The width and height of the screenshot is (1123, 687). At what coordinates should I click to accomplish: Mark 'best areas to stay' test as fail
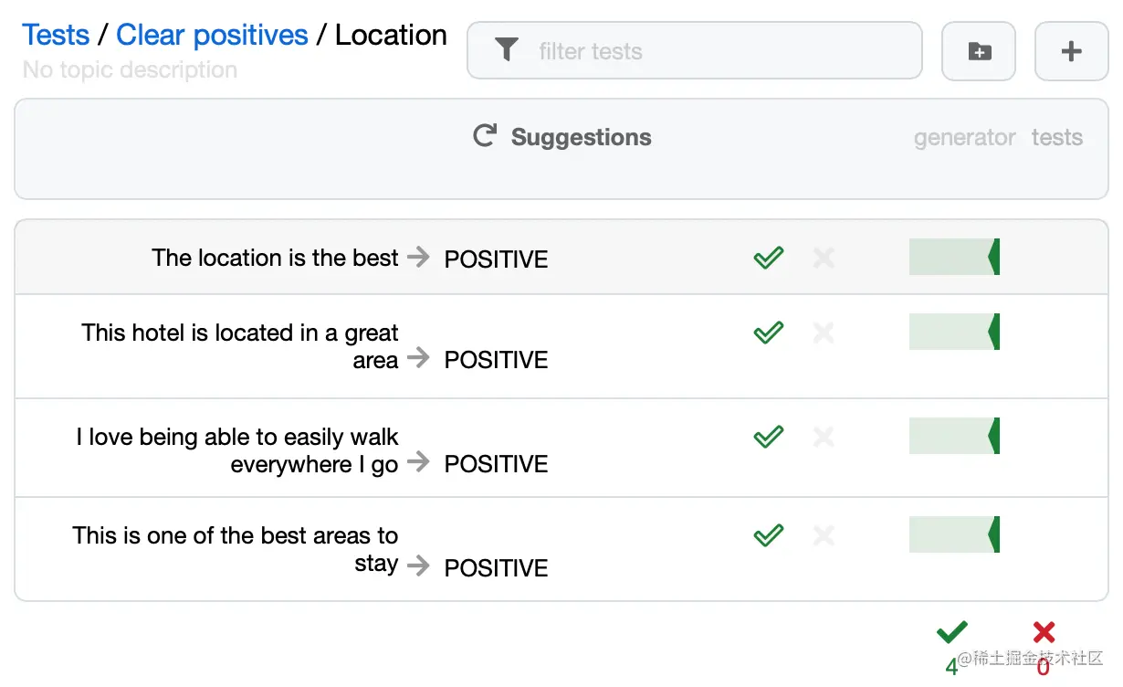pyautogui.click(x=824, y=534)
